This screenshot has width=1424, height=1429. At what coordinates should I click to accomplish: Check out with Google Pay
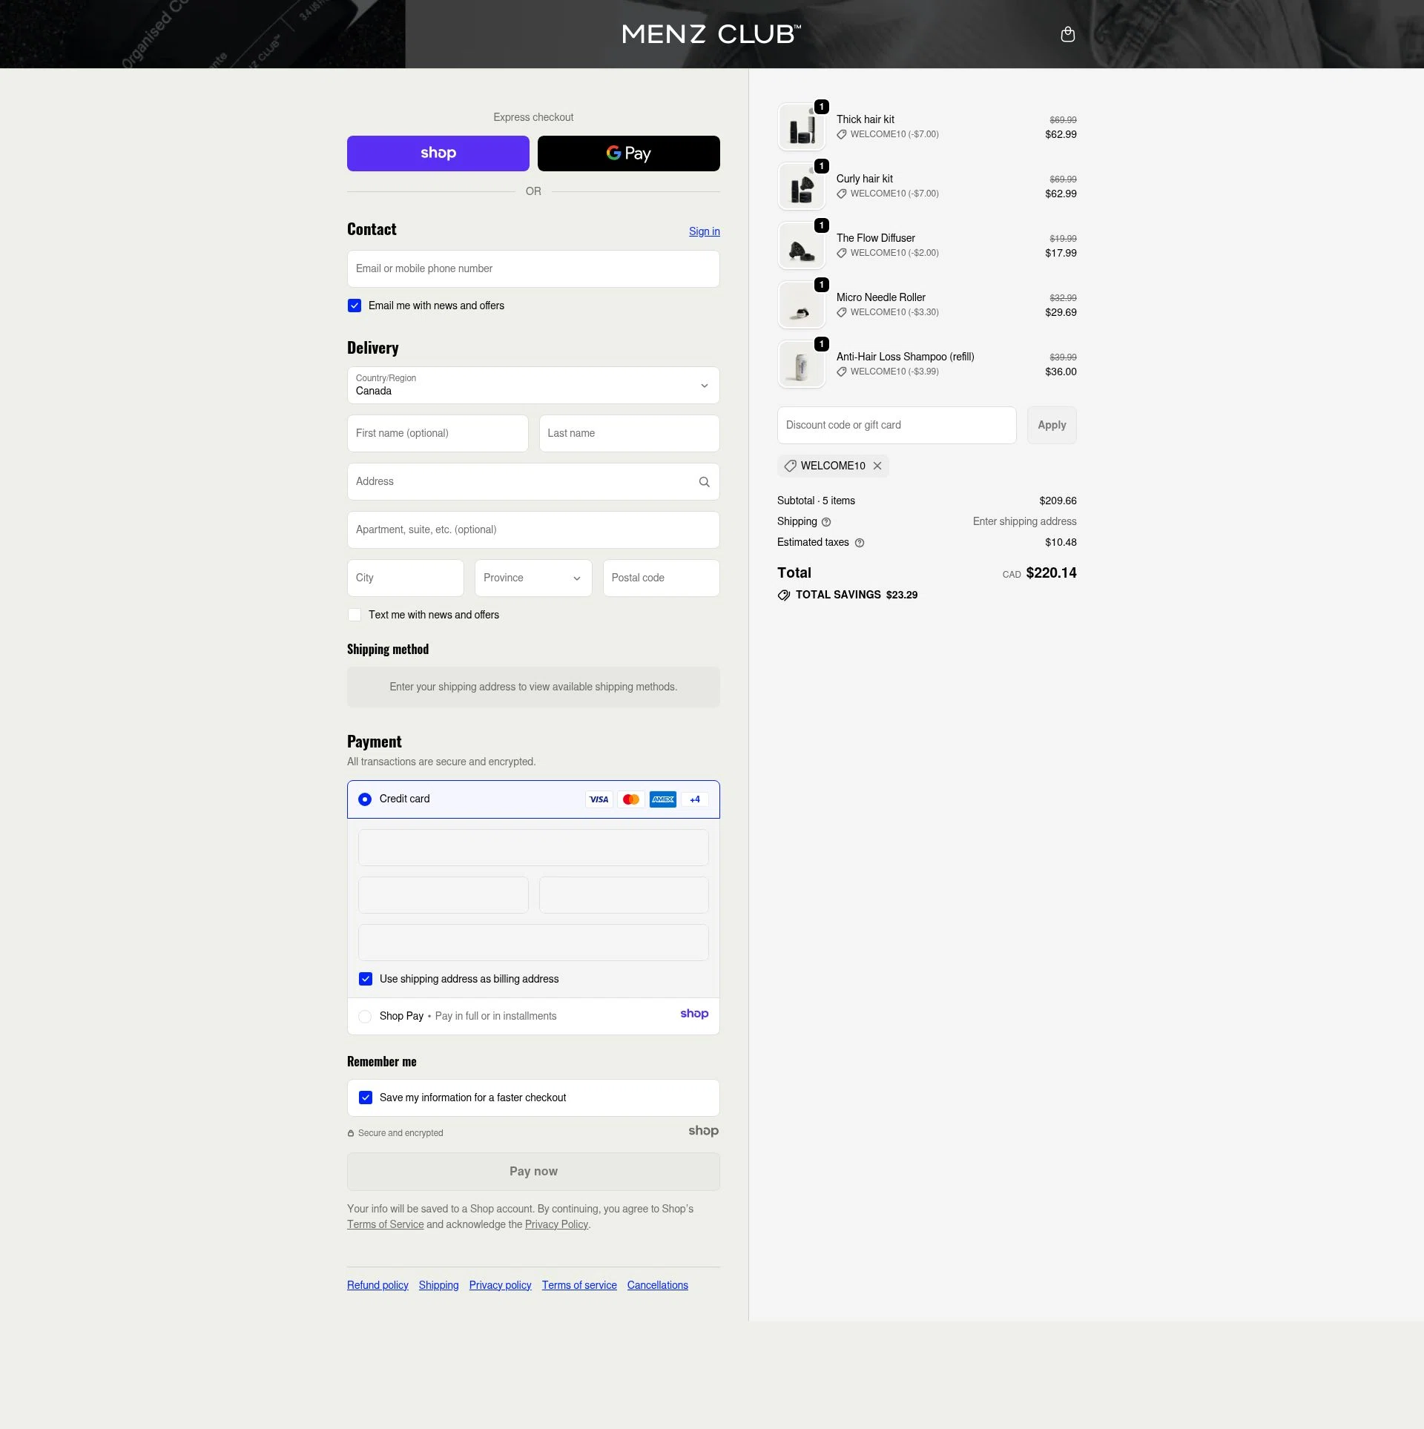pos(628,154)
